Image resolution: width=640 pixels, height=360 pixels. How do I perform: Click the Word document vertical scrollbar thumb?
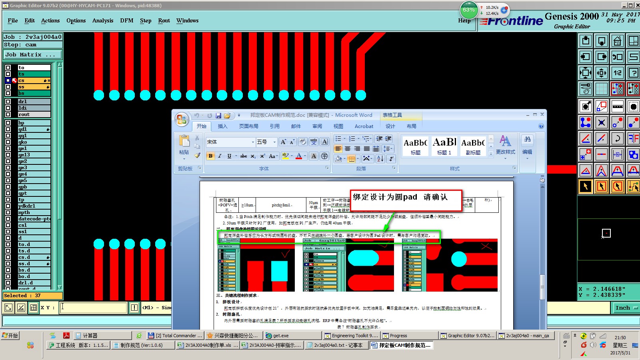tap(542, 287)
